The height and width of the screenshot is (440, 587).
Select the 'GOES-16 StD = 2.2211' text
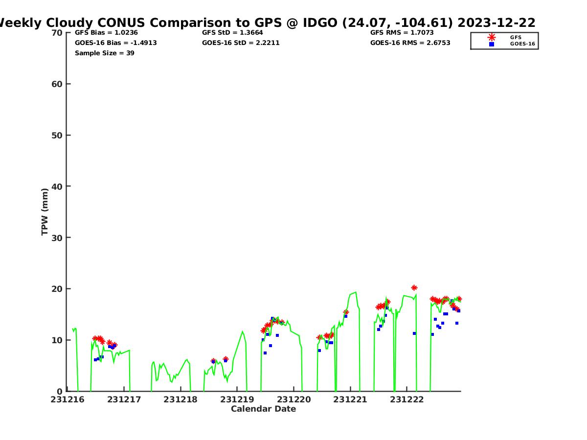[241, 43]
